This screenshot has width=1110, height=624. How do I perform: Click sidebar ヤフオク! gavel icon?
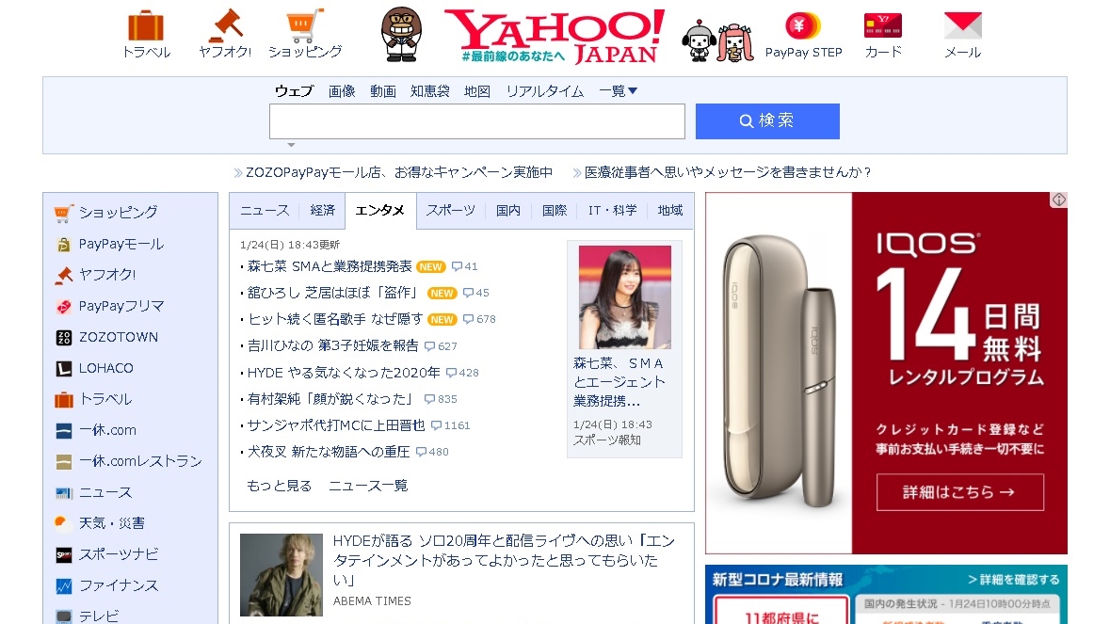pyautogui.click(x=64, y=275)
